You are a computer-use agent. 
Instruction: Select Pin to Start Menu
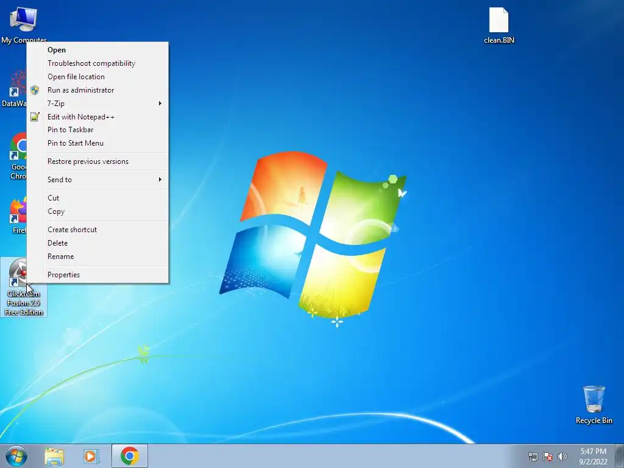click(97, 143)
